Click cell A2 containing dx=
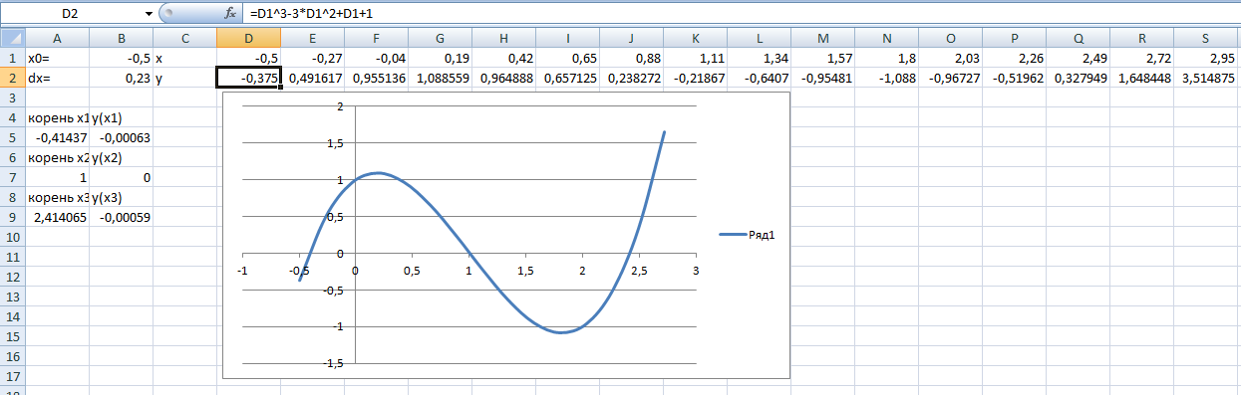 tap(58, 78)
